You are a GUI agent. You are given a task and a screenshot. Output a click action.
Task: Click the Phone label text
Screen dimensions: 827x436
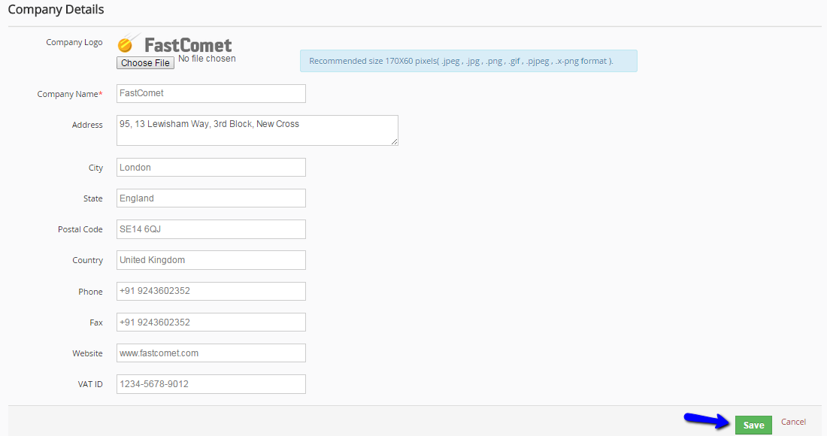[91, 292]
